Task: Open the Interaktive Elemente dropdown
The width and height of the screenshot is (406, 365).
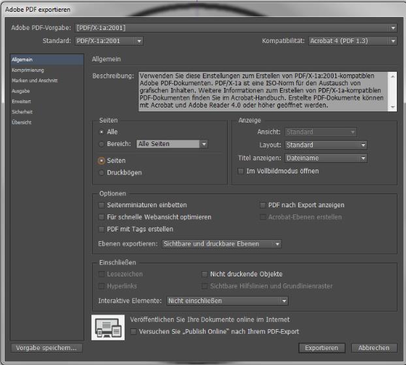Action: (x=227, y=301)
